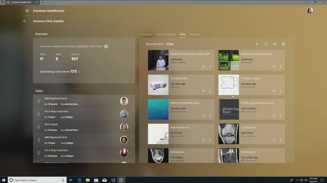The image size is (327, 183).
Task: Show info for Side Elevation.ai
Action: pyautogui.click(x=203, y=140)
